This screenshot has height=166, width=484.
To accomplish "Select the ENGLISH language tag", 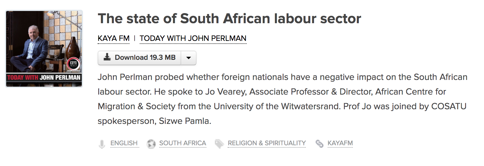I will (124, 143).
